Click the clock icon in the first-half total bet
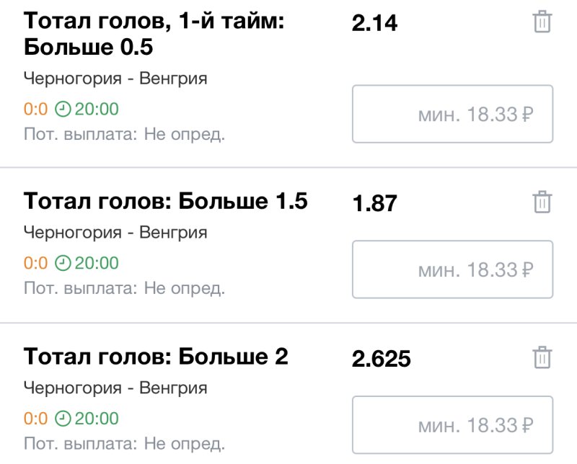Screen dimensions: 577x464 point(63,110)
